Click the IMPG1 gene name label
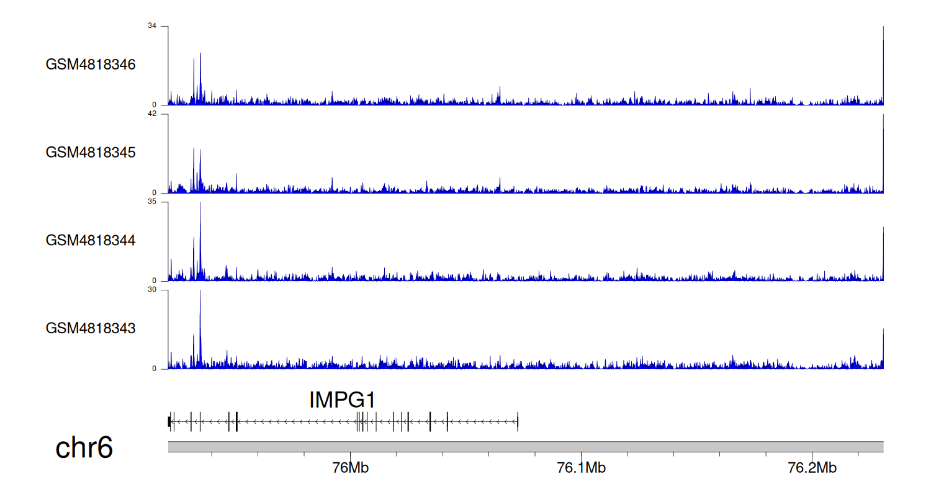The width and height of the screenshot is (931, 484). coord(343,400)
